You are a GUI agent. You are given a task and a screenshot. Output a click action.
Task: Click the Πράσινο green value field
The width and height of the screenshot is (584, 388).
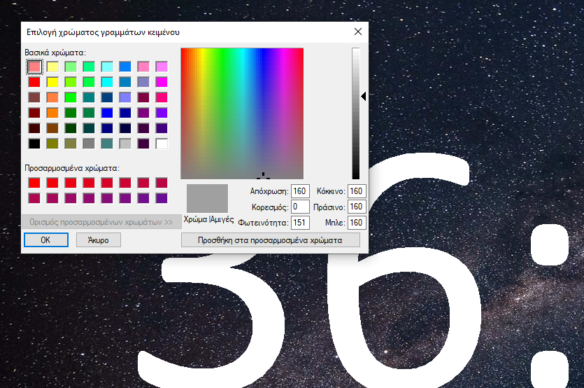pyautogui.click(x=357, y=207)
